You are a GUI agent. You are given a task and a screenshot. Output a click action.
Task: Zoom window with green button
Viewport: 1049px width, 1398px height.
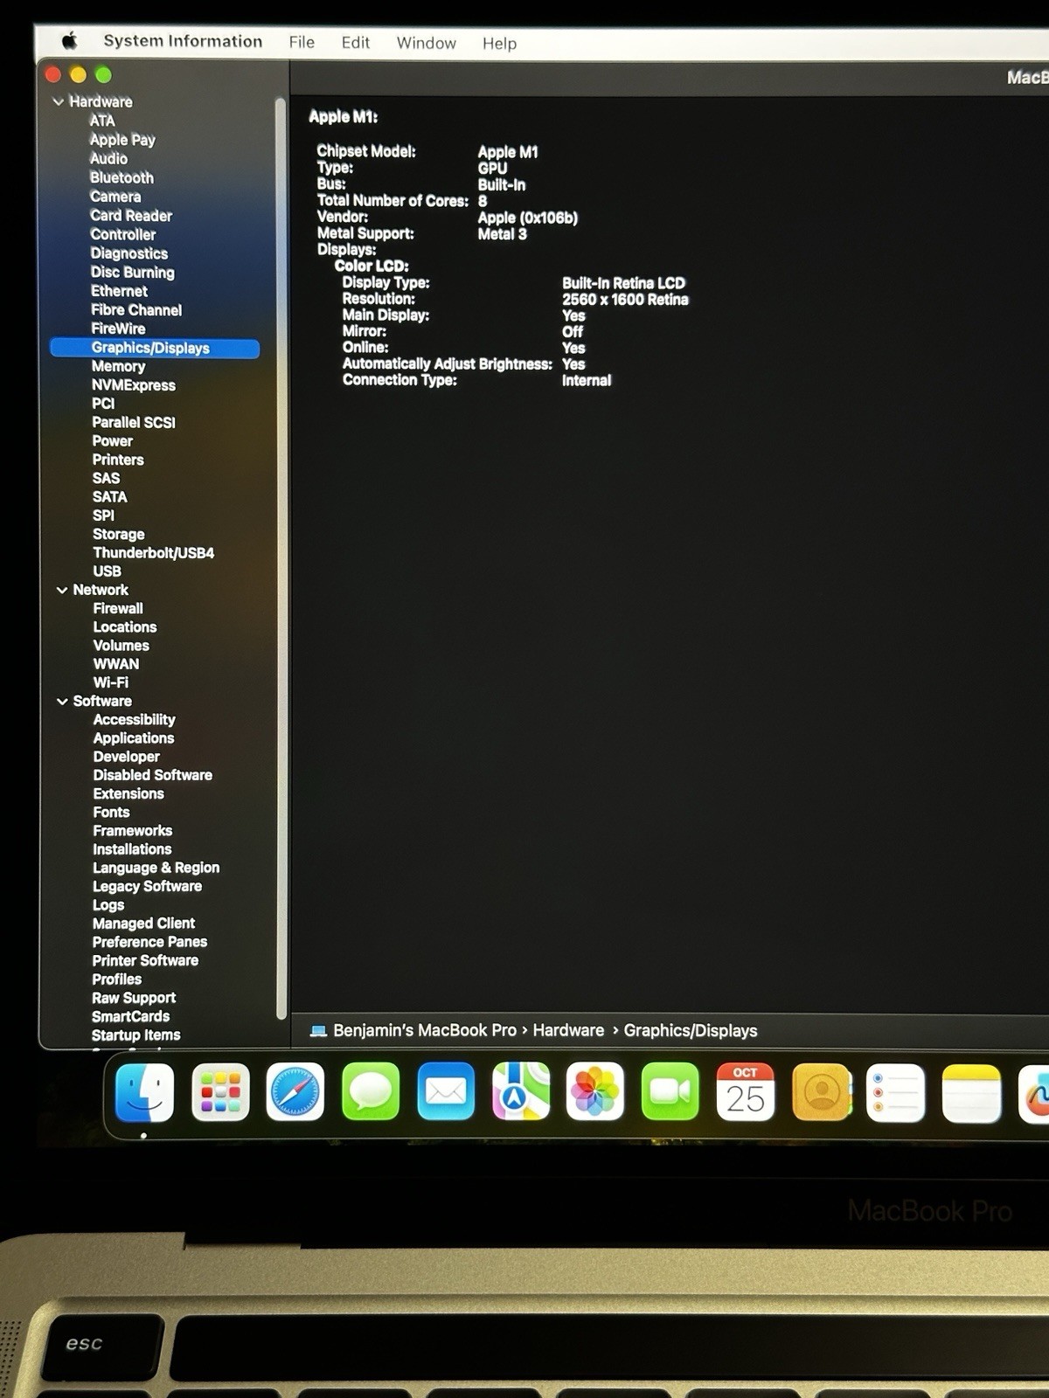[x=104, y=75]
